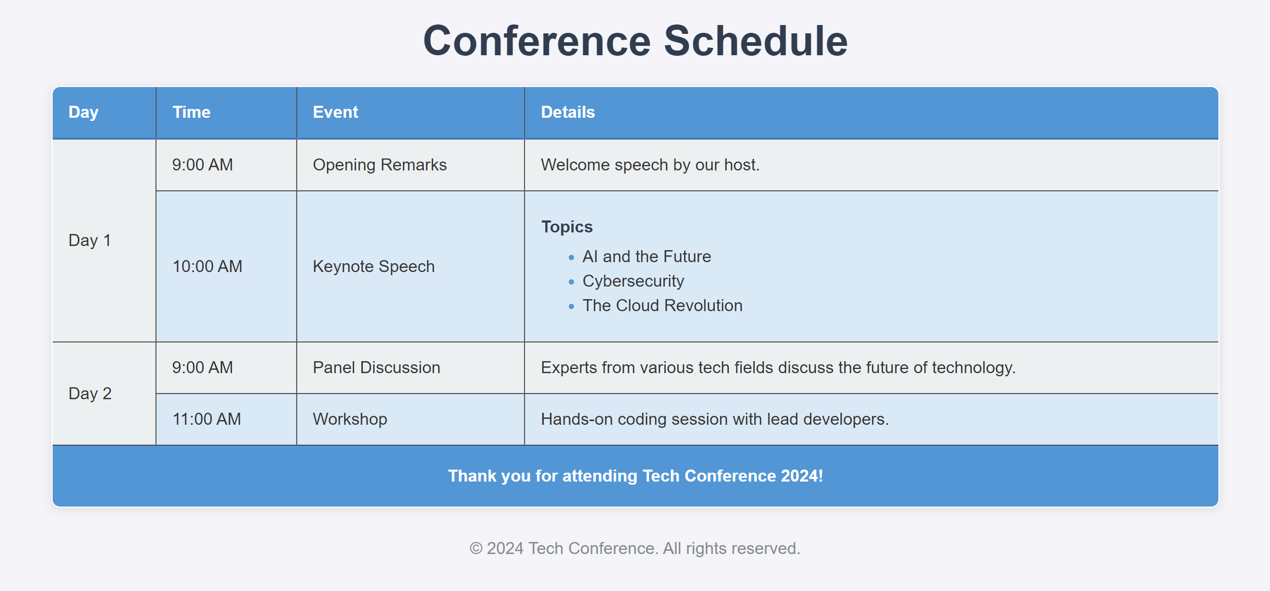This screenshot has height=591, width=1270.
Task: Select the Panel Discussion event cell
Action: click(x=410, y=367)
